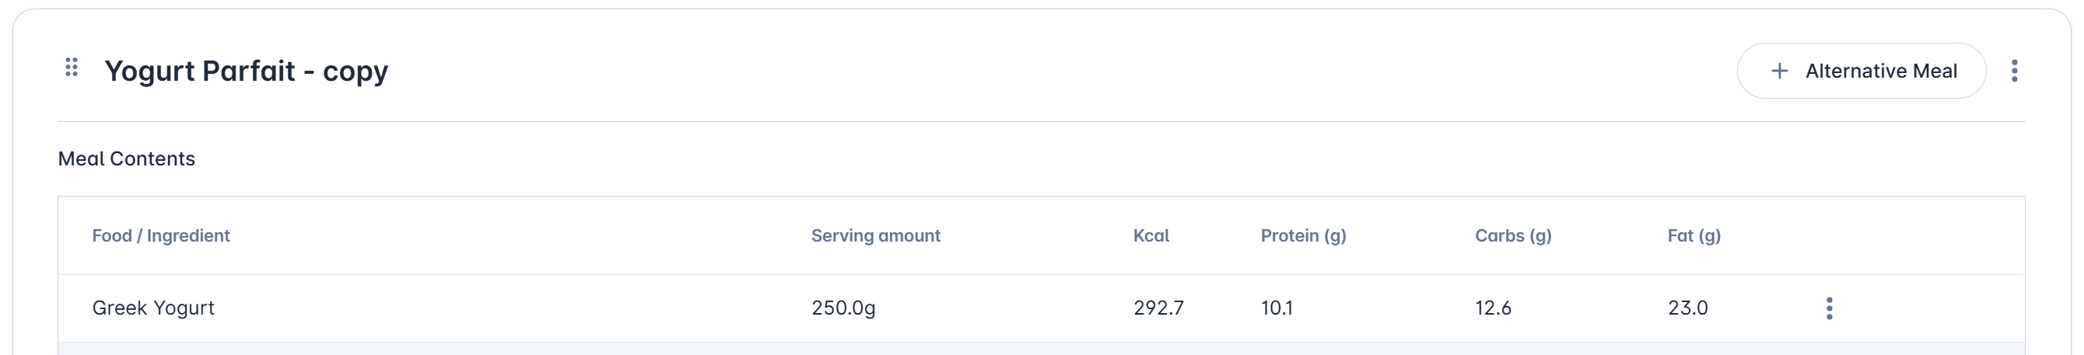Click the Fat (g) column header
The width and height of the screenshot is (2084, 355).
[1693, 235]
